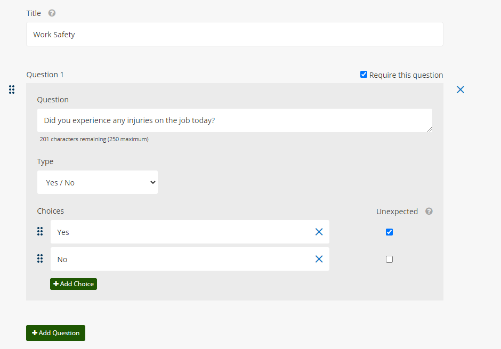Delete Question 1 with the X icon

click(460, 90)
